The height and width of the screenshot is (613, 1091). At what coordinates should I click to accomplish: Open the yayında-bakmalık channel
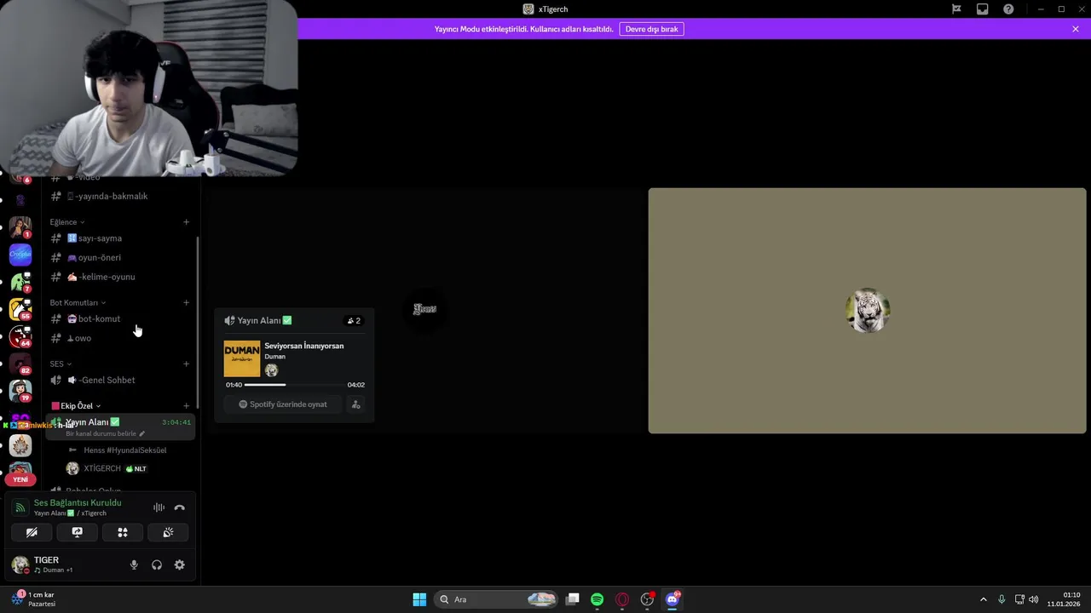tap(119, 196)
